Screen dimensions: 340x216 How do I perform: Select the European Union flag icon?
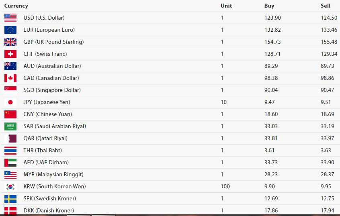point(10,30)
